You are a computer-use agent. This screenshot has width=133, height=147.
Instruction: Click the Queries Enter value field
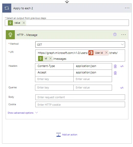[x=93, y=87]
